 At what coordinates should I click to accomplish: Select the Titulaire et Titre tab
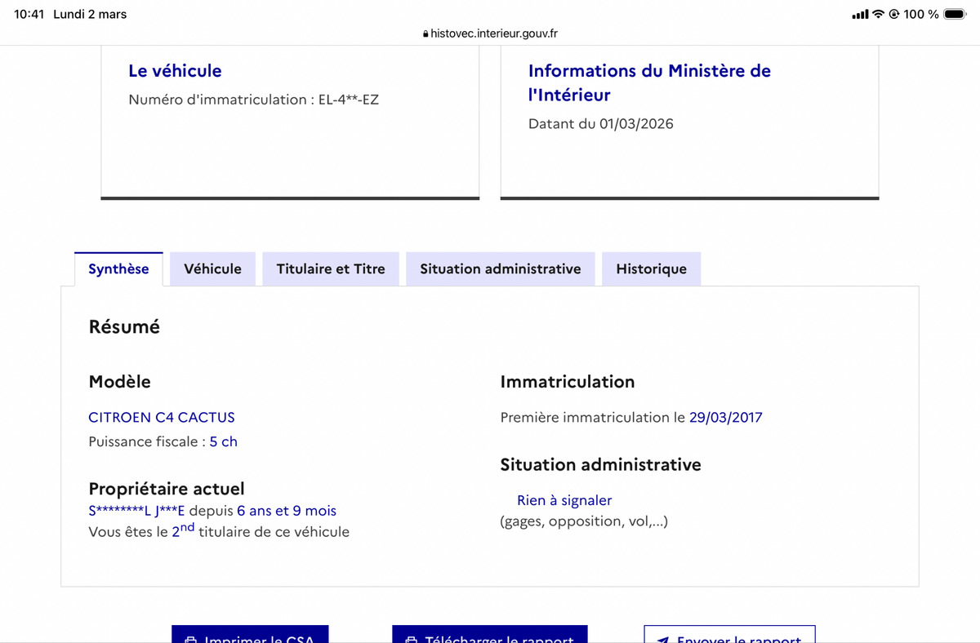pos(330,268)
